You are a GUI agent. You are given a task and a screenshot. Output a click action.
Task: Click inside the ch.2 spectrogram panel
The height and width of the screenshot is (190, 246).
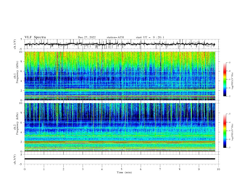point(120,127)
